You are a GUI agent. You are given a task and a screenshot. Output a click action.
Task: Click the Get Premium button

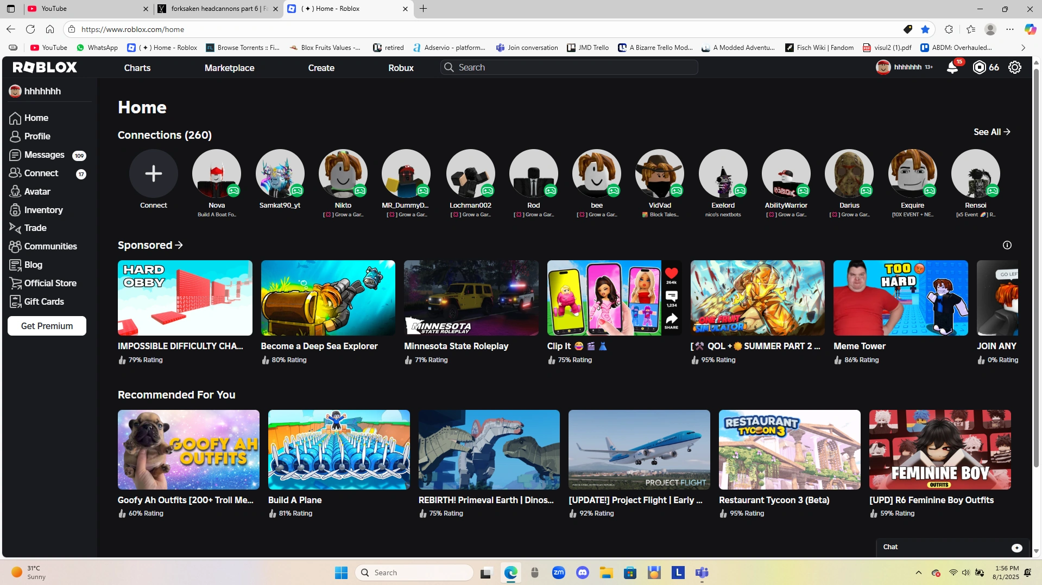47,326
